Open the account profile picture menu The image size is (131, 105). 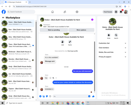pos(126,12)
